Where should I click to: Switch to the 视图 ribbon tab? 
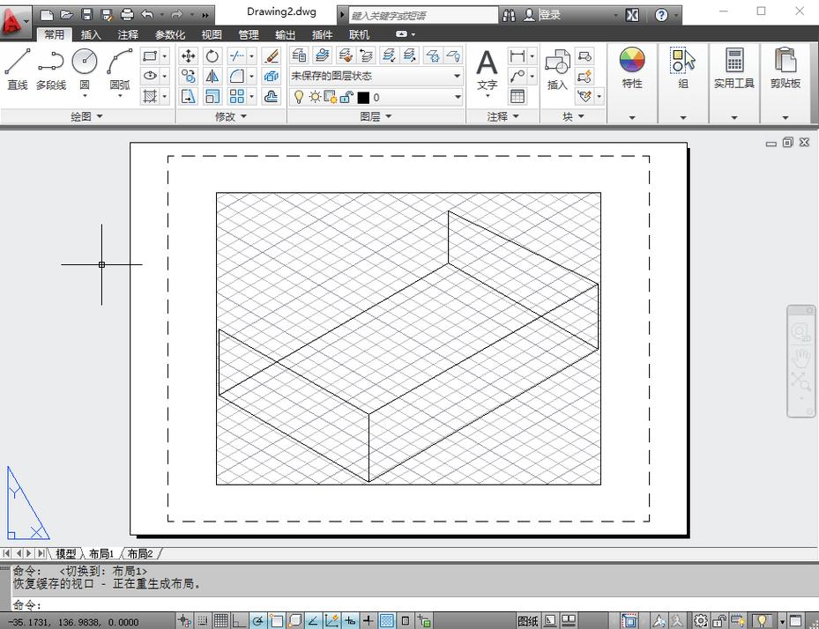click(x=212, y=35)
